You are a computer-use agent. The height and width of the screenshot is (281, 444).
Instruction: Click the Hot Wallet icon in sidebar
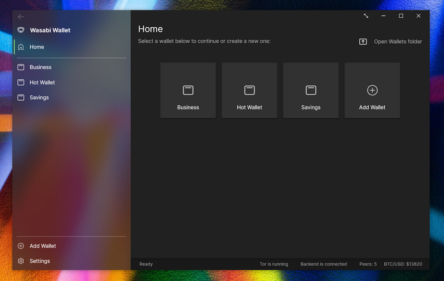(x=21, y=83)
